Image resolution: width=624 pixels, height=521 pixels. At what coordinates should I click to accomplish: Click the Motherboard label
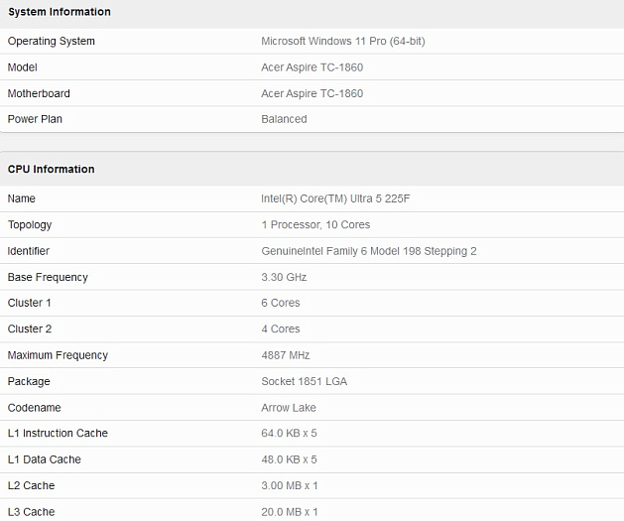tap(39, 93)
